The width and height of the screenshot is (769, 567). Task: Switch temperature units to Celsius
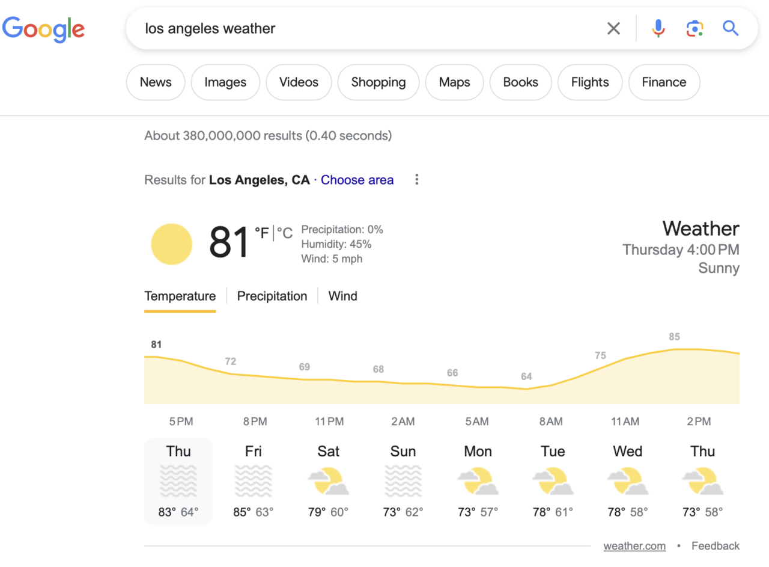285,233
